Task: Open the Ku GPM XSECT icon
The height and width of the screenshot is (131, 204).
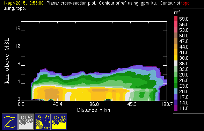Action: 43,122
